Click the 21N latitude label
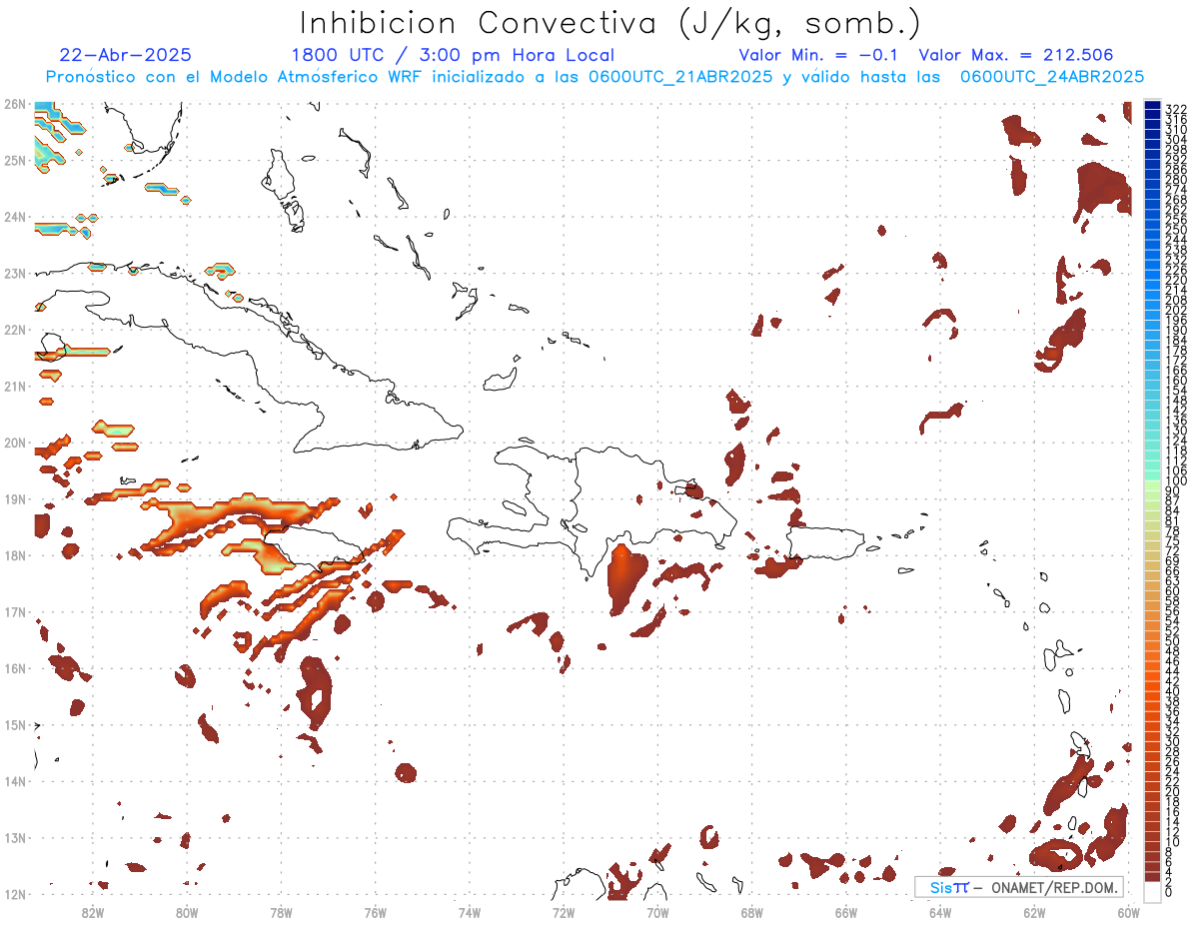 coord(15,386)
